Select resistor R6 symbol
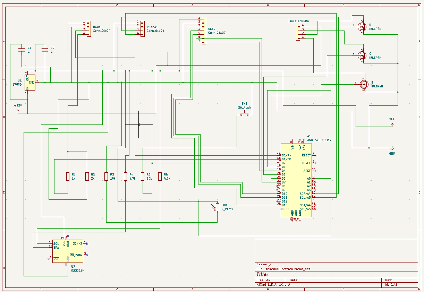Viewport: 424px width, 292px height. pos(160,177)
